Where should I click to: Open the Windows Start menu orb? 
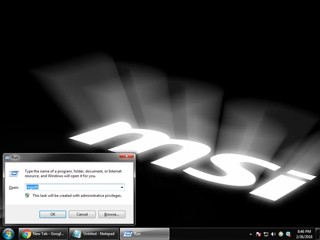tap(8, 234)
